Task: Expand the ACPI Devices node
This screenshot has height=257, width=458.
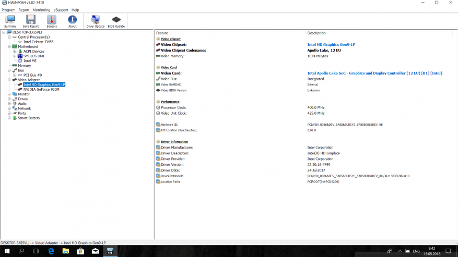Action: 15,51
